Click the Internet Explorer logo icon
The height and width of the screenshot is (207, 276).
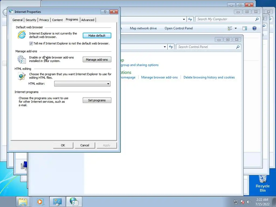(x=22, y=35)
